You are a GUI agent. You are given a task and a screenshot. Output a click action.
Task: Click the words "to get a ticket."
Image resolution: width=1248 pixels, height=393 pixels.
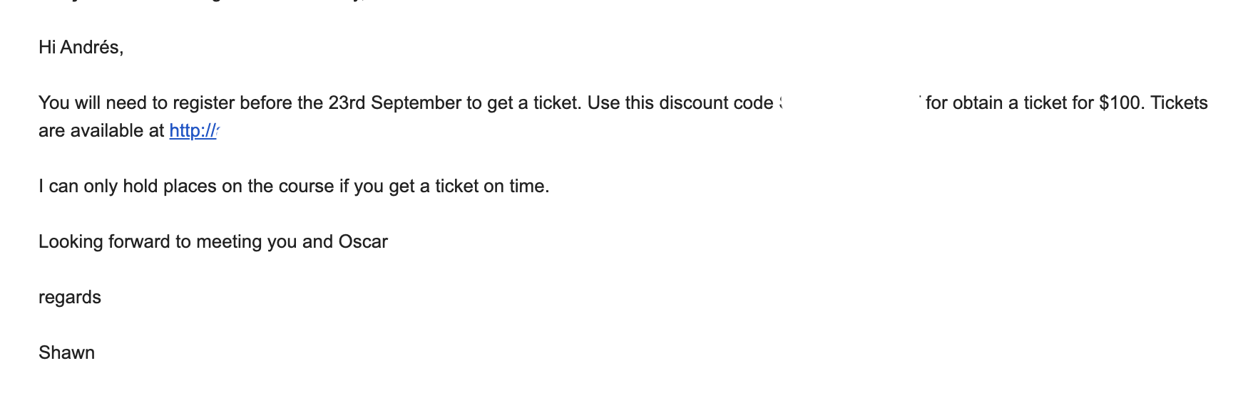[x=524, y=103]
